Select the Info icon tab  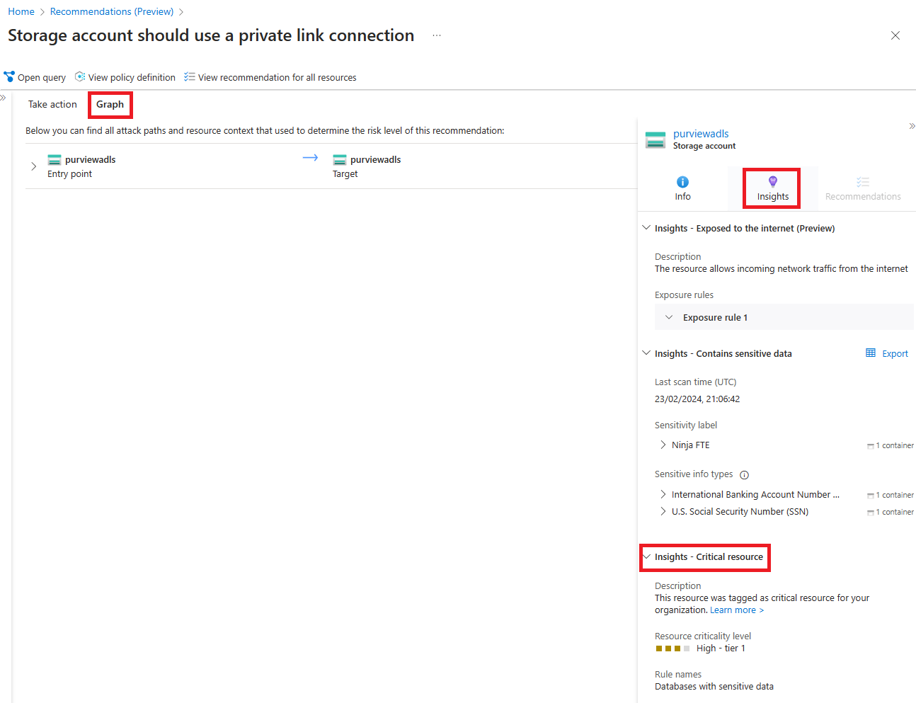(x=682, y=188)
